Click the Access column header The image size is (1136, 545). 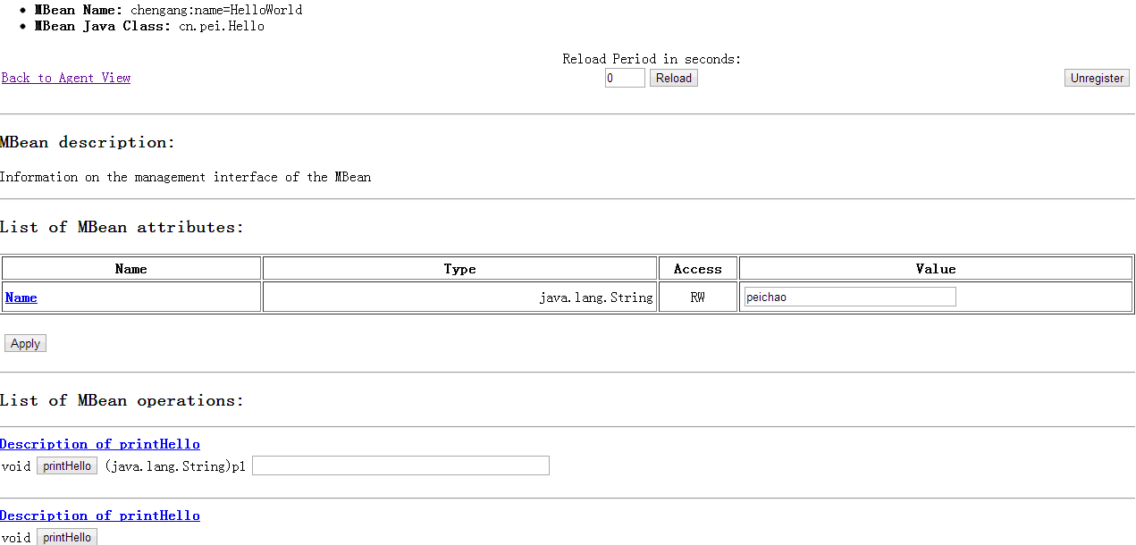[x=697, y=269]
